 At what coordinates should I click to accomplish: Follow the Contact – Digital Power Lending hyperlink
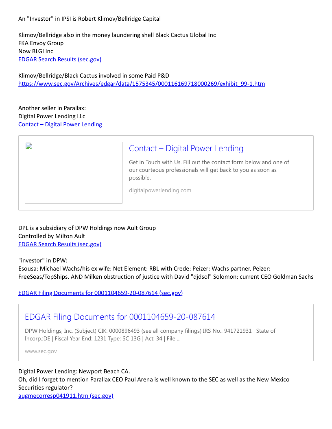60,124
